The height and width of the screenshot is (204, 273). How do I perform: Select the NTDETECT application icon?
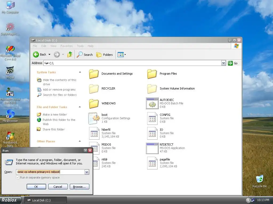point(152,148)
